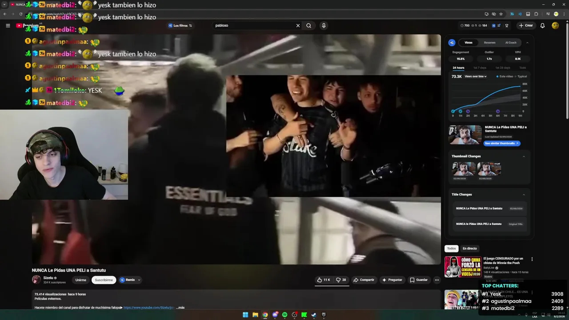This screenshot has width=569, height=320.
Task: Open File Explorer from the taskbar
Action: pos(255,315)
